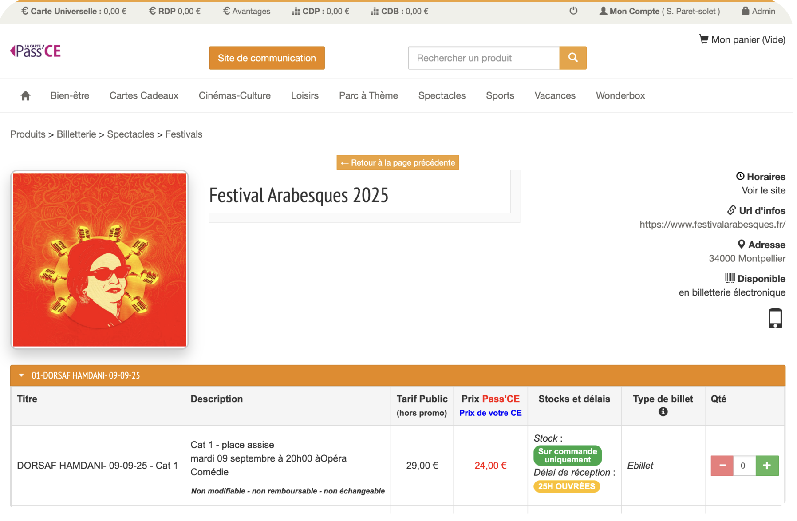Screen dimensions: 797x521
Task: Click the 25H OUVRÉES delay badge
Action: point(567,486)
